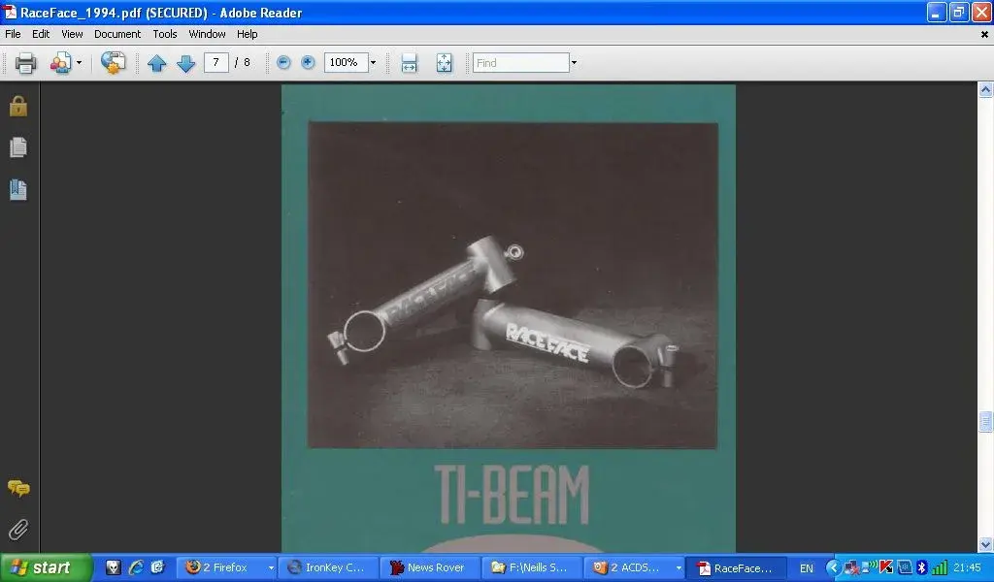Screen dimensions: 994x582
Task: Click the page number field showing 7
Action: [x=216, y=62]
